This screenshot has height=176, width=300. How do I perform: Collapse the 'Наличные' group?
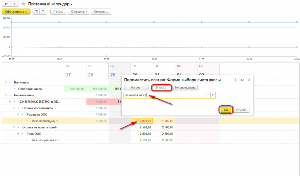click(x=6, y=82)
